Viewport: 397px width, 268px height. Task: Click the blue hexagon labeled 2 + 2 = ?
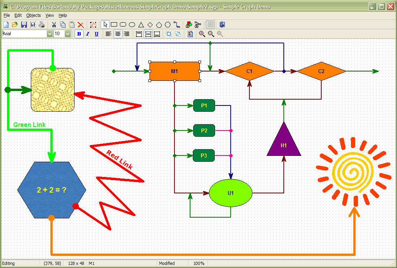[52, 190]
